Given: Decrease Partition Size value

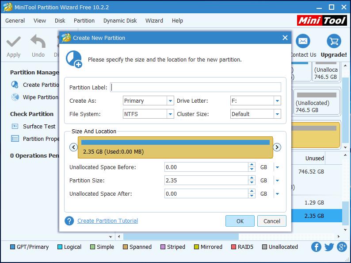Looking at the screenshot, I should pyautogui.click(x=252, y=183).
